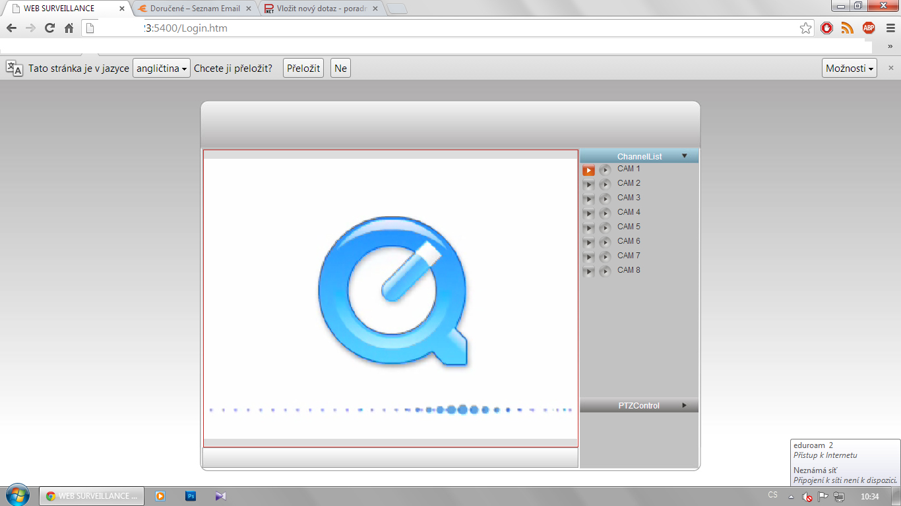This screenshot has width=901, height=506.
Task: Select the CAM 5 channel label
Action: pos(629,227)
